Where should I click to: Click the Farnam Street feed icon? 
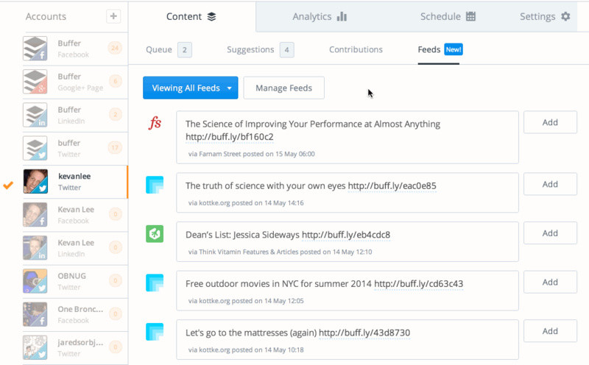[x=155, y=123]
